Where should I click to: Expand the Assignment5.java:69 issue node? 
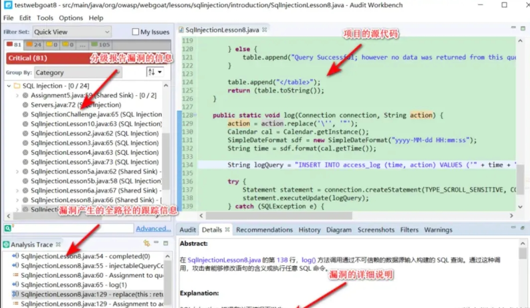[x=17, y=95]
